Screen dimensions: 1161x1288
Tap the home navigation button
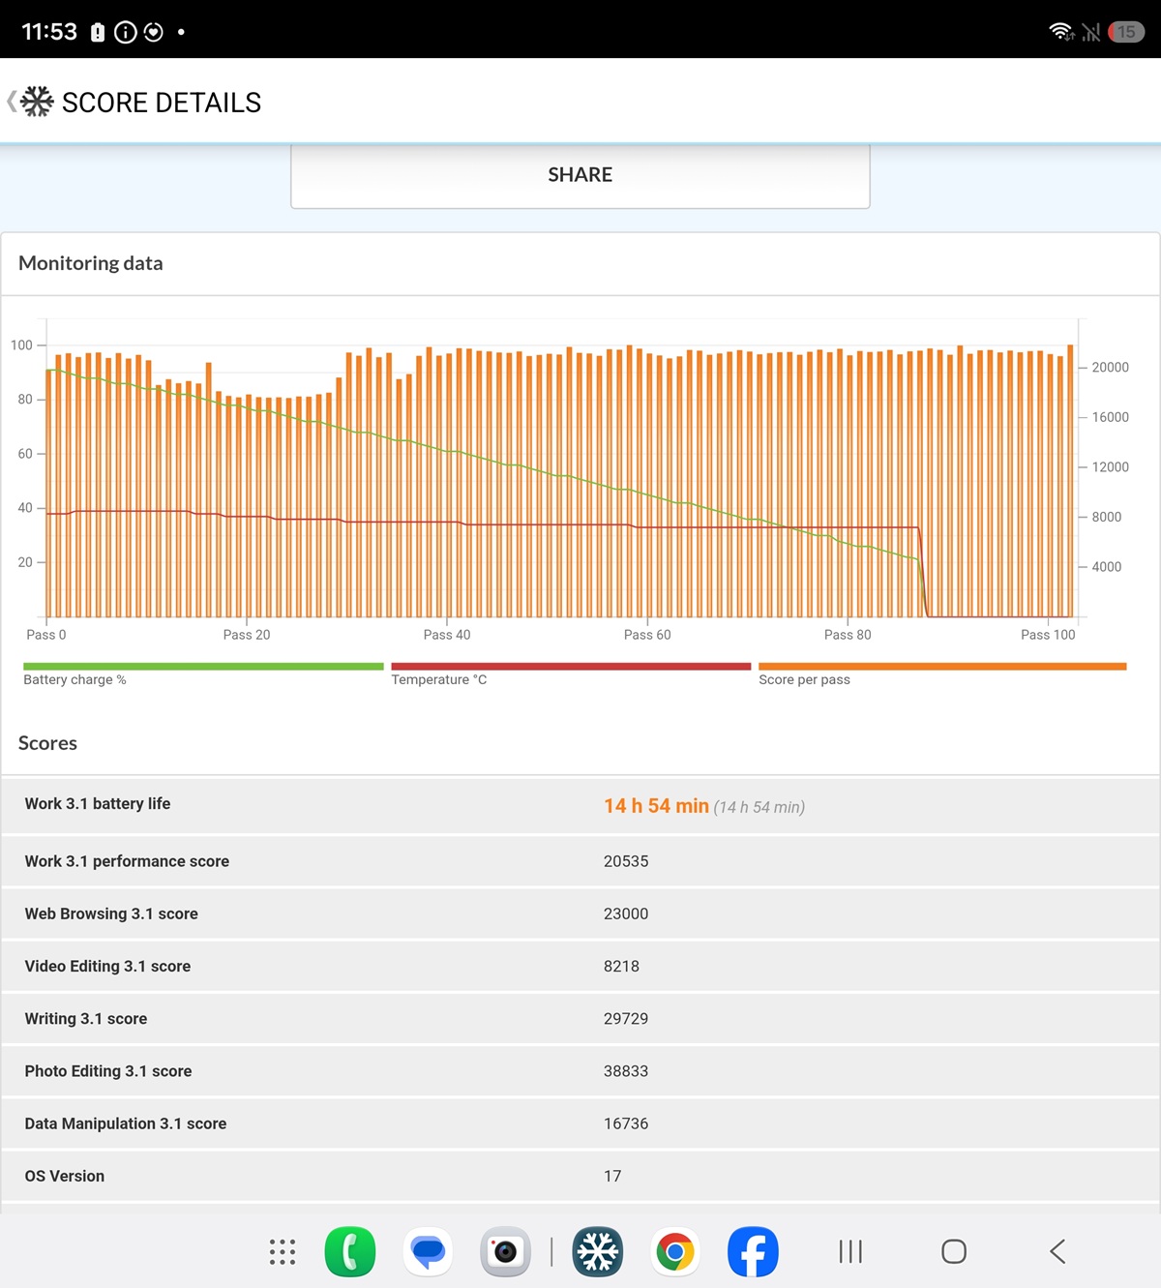954,1251
